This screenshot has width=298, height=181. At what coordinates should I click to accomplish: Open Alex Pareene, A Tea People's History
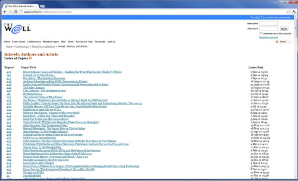(x=46, y=131)
